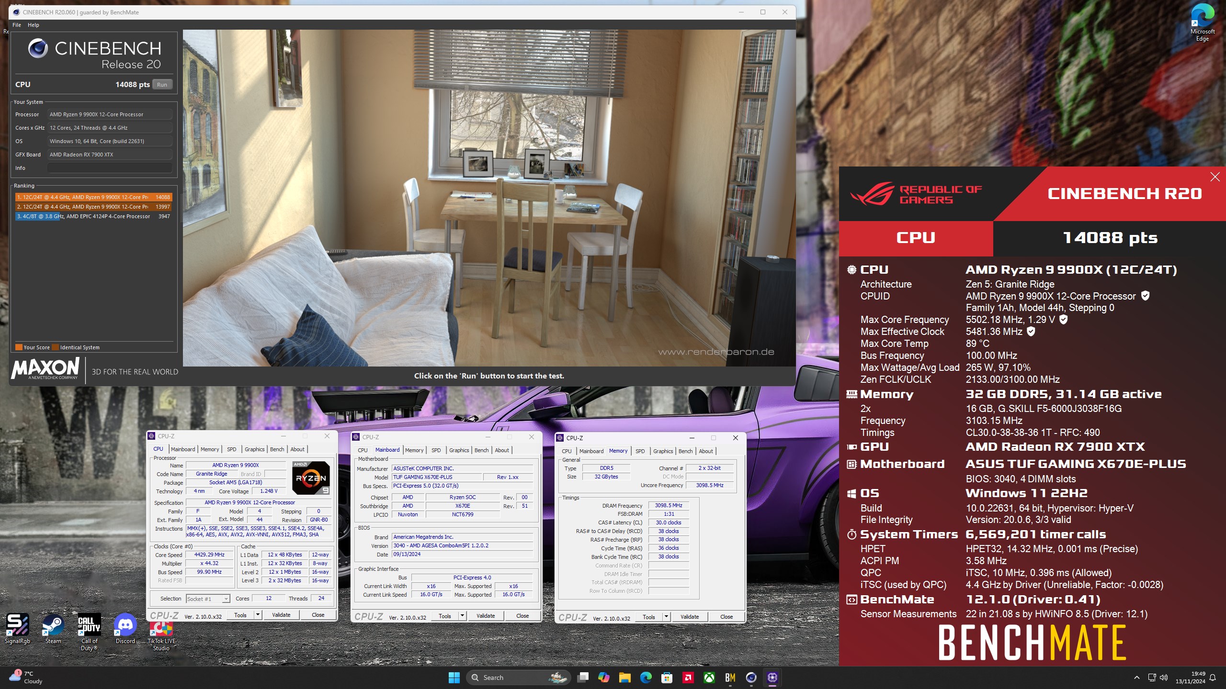Expand Tools dropdown arrow in right CPU-Z
Screen dimensions: 1226x689
pos(666,617)
